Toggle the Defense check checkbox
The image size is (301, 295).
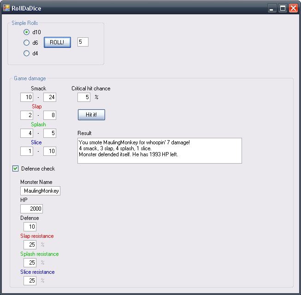coord(16,169)
